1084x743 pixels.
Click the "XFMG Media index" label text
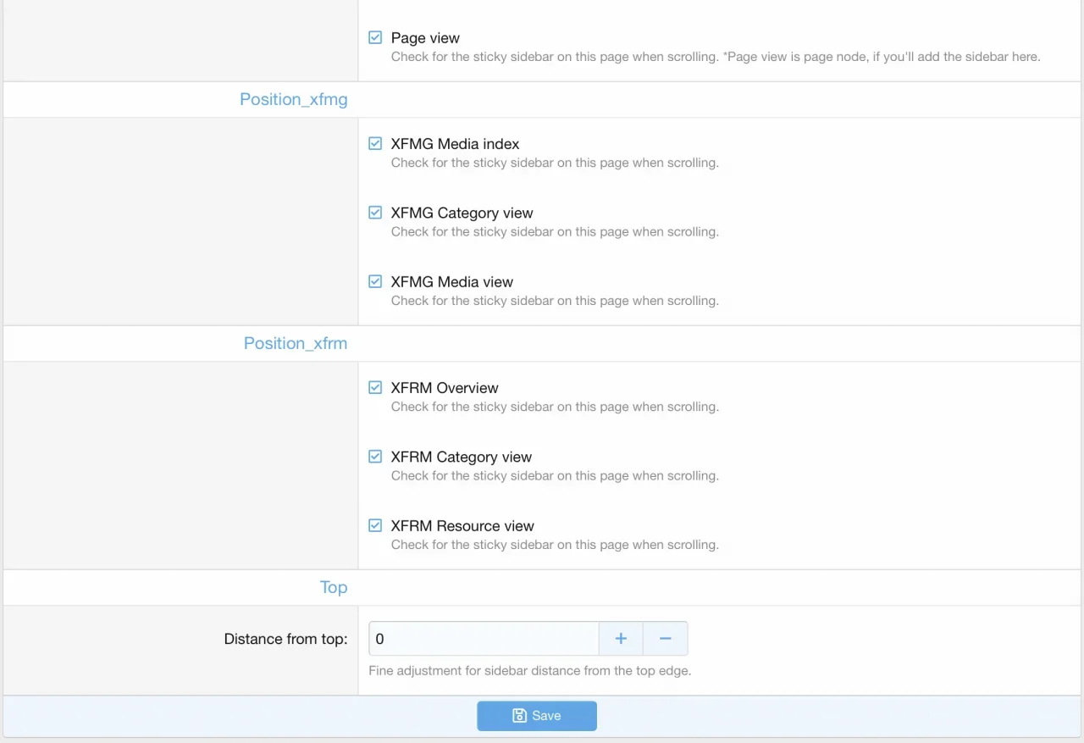[x=455, y=144]
